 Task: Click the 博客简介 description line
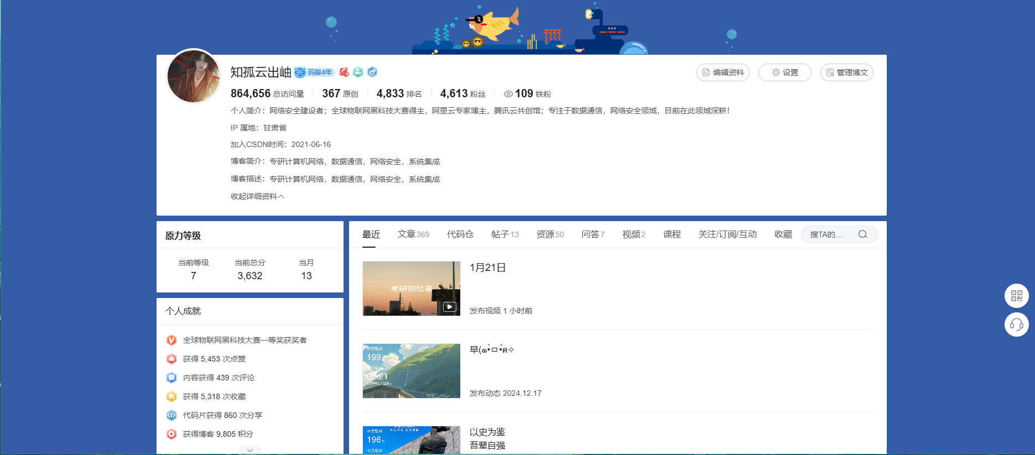[x=335, y=161]
